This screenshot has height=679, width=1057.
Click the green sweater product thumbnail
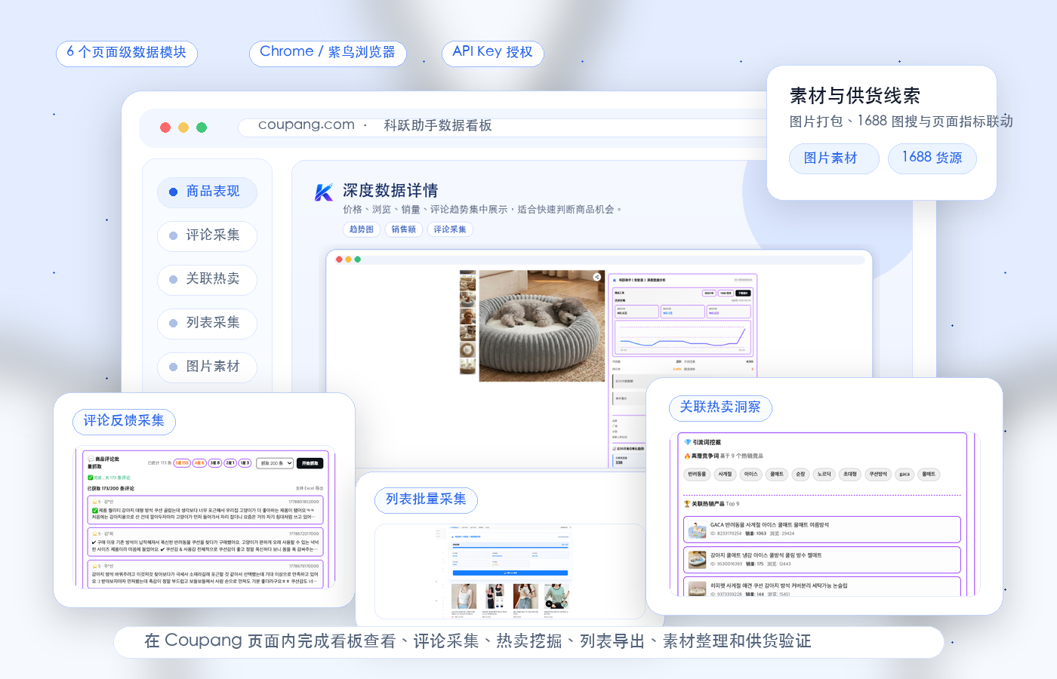click(556, 596)
